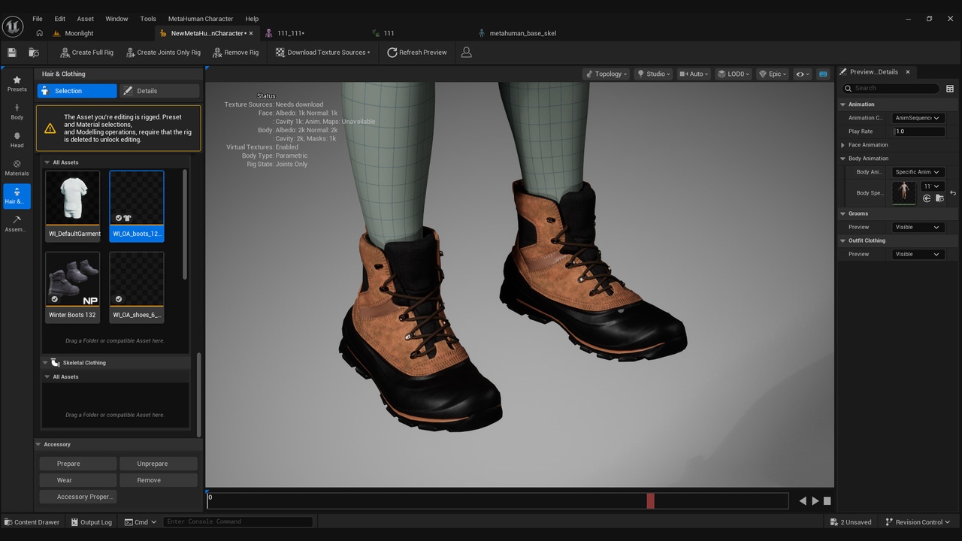962x541 pixels.
Task: Collapse the Body Animation section
Action: click(x=843, y=159)
